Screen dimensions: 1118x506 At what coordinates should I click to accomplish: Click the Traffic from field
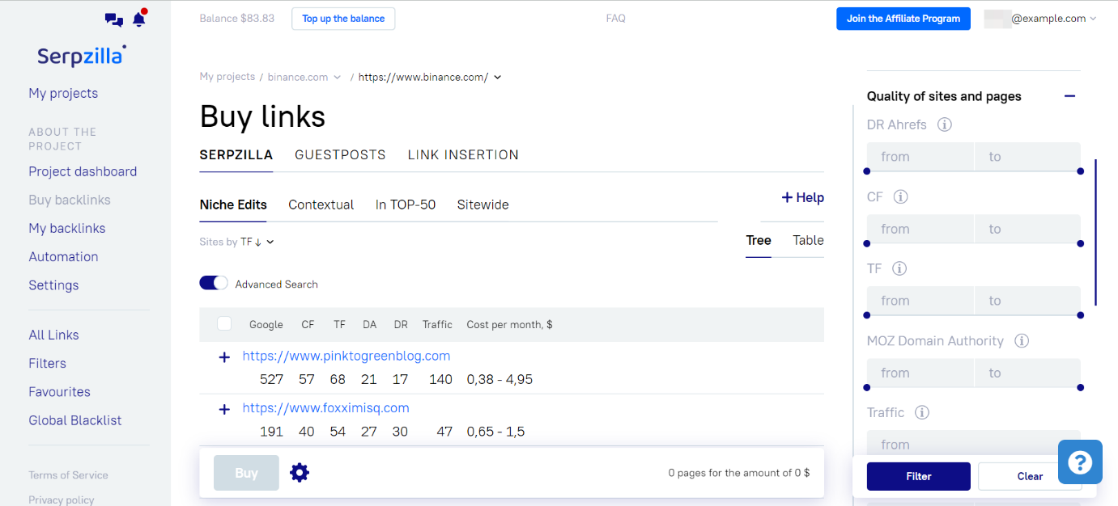click(974, 444)
